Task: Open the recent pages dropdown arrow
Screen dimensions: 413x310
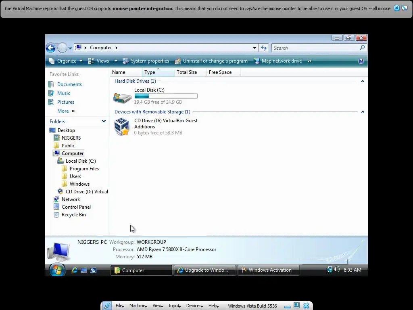Action: pyautogui.click(x=70, y=48)
